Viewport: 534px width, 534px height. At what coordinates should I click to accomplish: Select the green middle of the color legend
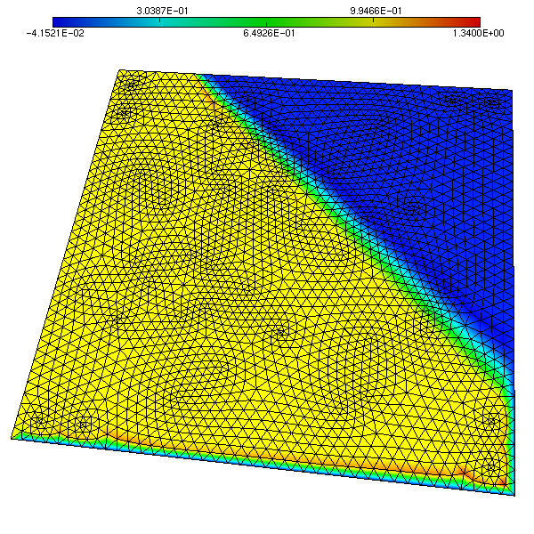tap(267, 22)
